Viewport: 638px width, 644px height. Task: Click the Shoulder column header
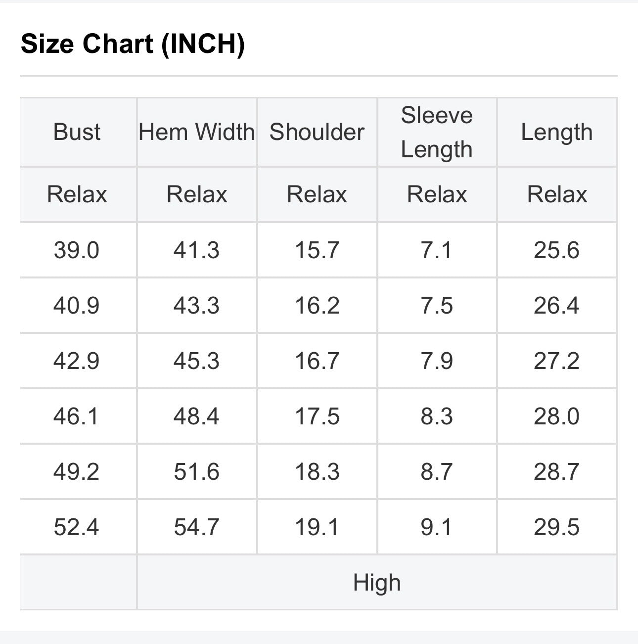[317, 132]
